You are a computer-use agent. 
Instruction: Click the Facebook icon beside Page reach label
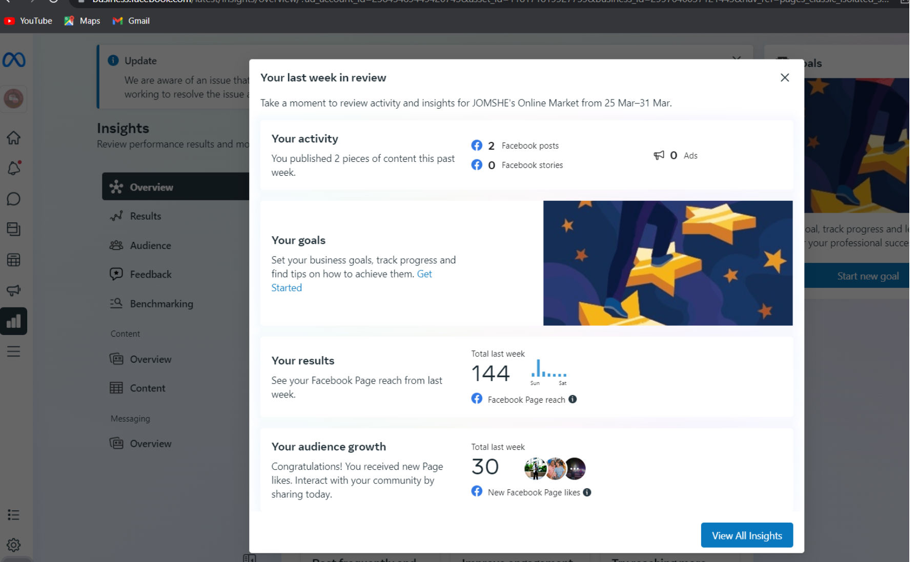(477, 399)
